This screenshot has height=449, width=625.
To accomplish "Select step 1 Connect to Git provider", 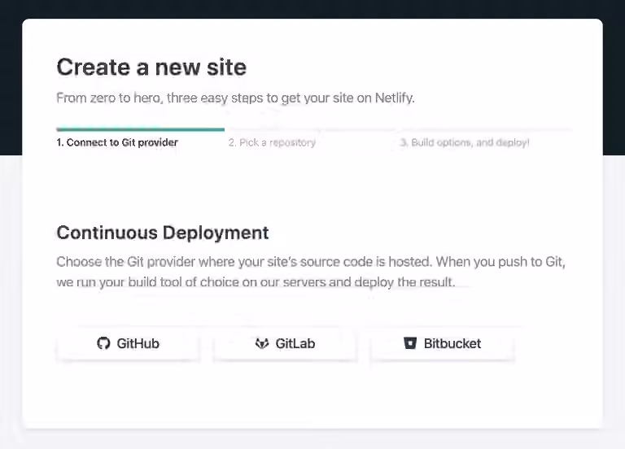I will click(117, 142).
